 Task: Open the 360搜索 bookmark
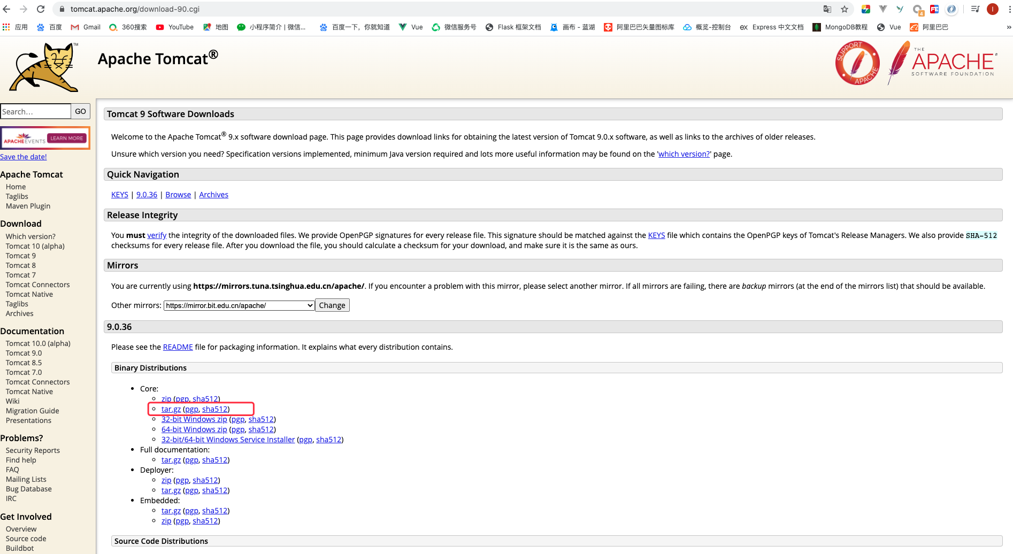click(128, 27)
